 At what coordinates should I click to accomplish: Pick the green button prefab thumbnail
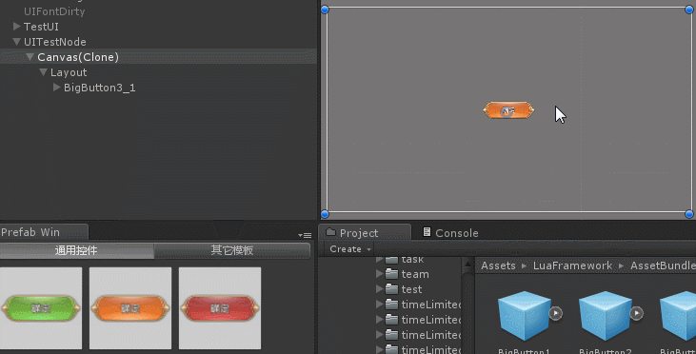coord(41,308)
